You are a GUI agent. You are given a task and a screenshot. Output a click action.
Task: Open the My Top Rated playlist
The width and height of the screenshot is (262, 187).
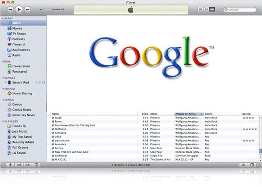[x=24, y=137]
